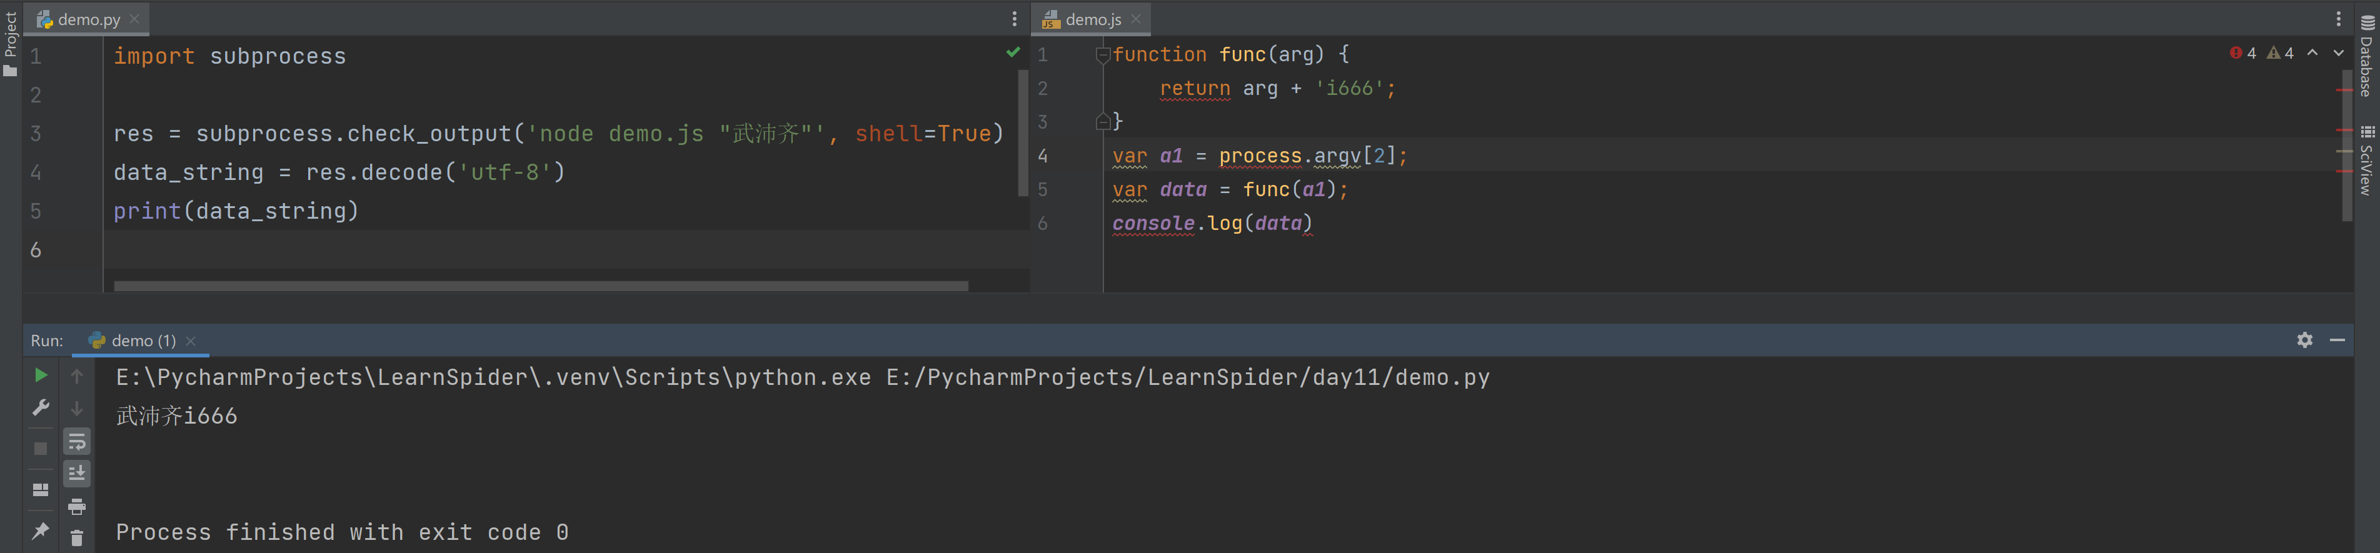Open run configuration wrench in Run panel
The height and width of the screenshot is (553, 2380).
[41, 407]
